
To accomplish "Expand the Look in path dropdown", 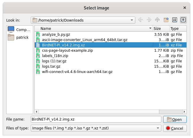I will tap(132, 20).
